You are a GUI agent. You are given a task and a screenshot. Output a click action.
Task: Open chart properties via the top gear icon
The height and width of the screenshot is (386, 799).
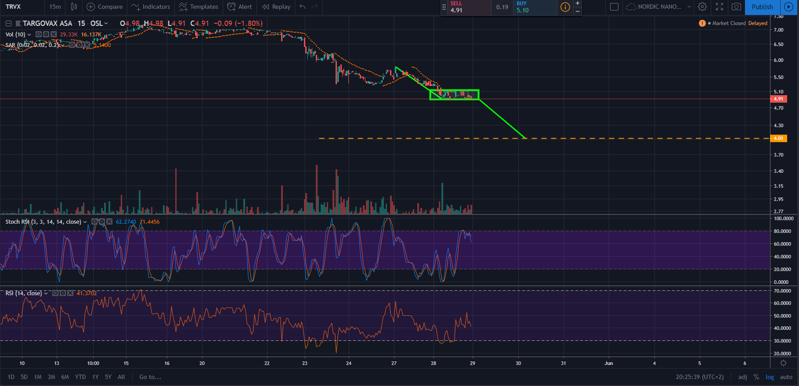(702, 7)
